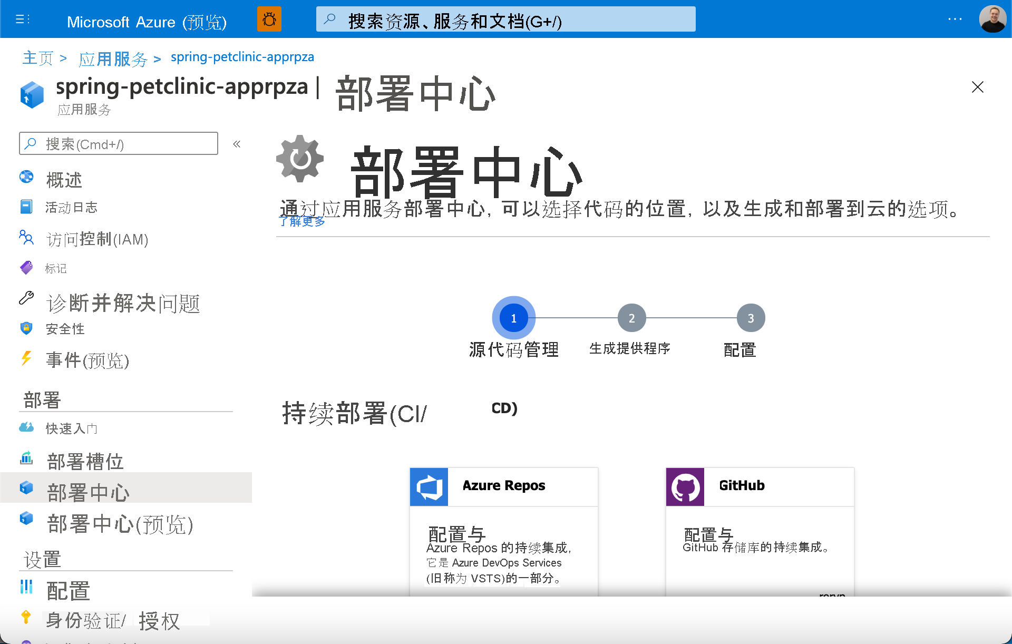Jump to step 2 生成提供程序
The height and width of the screenshot is (644, 1012).
coord(631,317)
